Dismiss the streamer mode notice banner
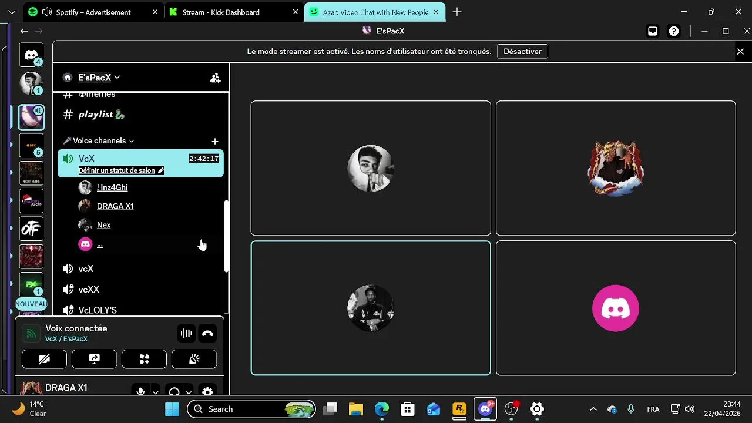Screen dimensions: 752x423 click(740, 51)
